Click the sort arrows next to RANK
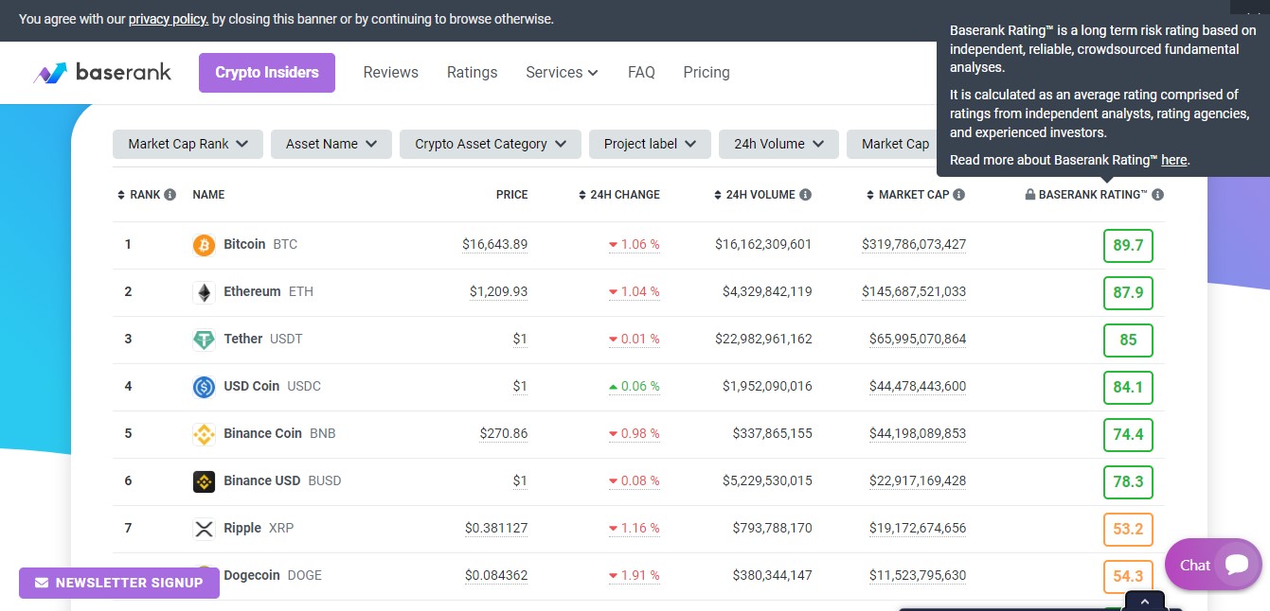Viewport: 1270px width, 611px height. (121, 195)
